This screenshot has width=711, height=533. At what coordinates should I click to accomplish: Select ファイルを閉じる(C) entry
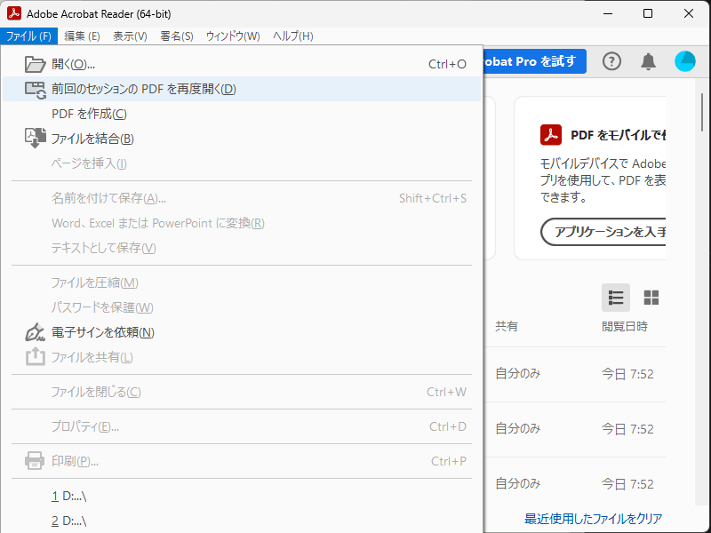click(242, 392)
